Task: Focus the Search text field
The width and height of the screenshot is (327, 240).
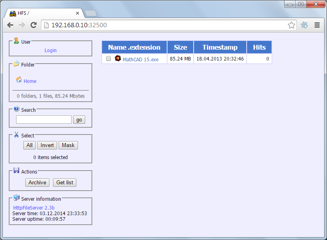Action: pyautogui.click(x=44, y=119)
